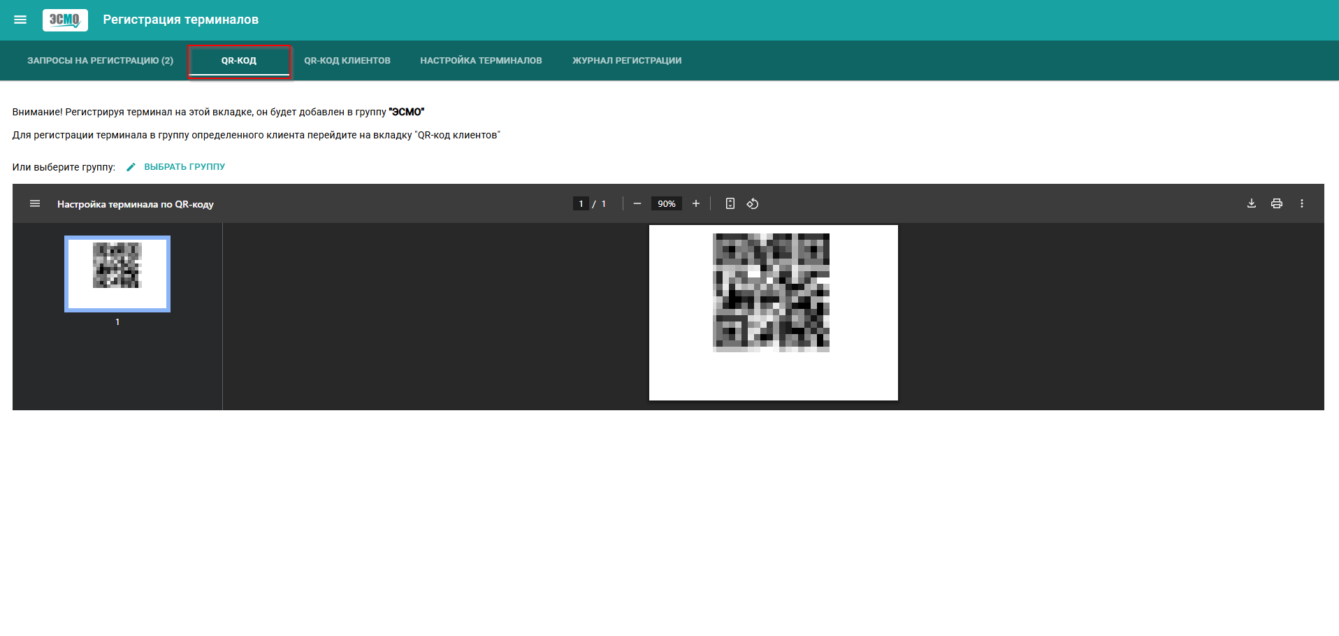Image resolution: width=1339 pixels, height=636 pixels.
Task: Click the PDF page number field
Action: pos(581,203)
